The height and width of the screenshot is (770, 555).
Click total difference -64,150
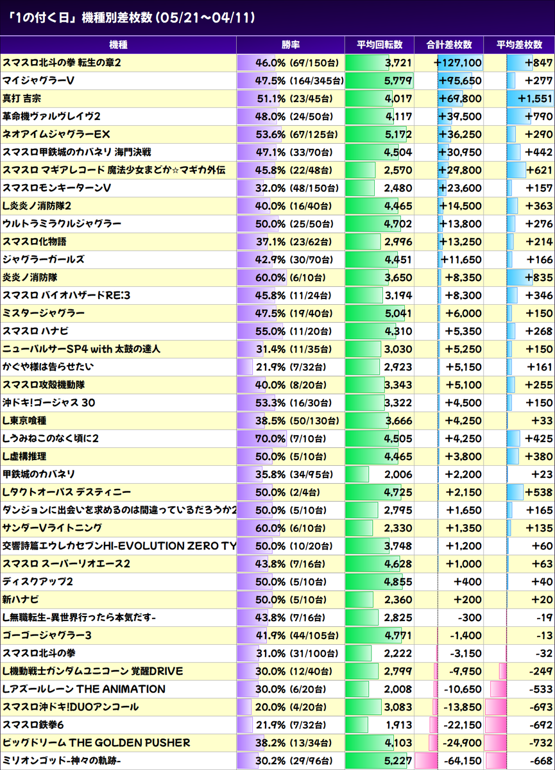pyautogui.click(x=463, y=761)
